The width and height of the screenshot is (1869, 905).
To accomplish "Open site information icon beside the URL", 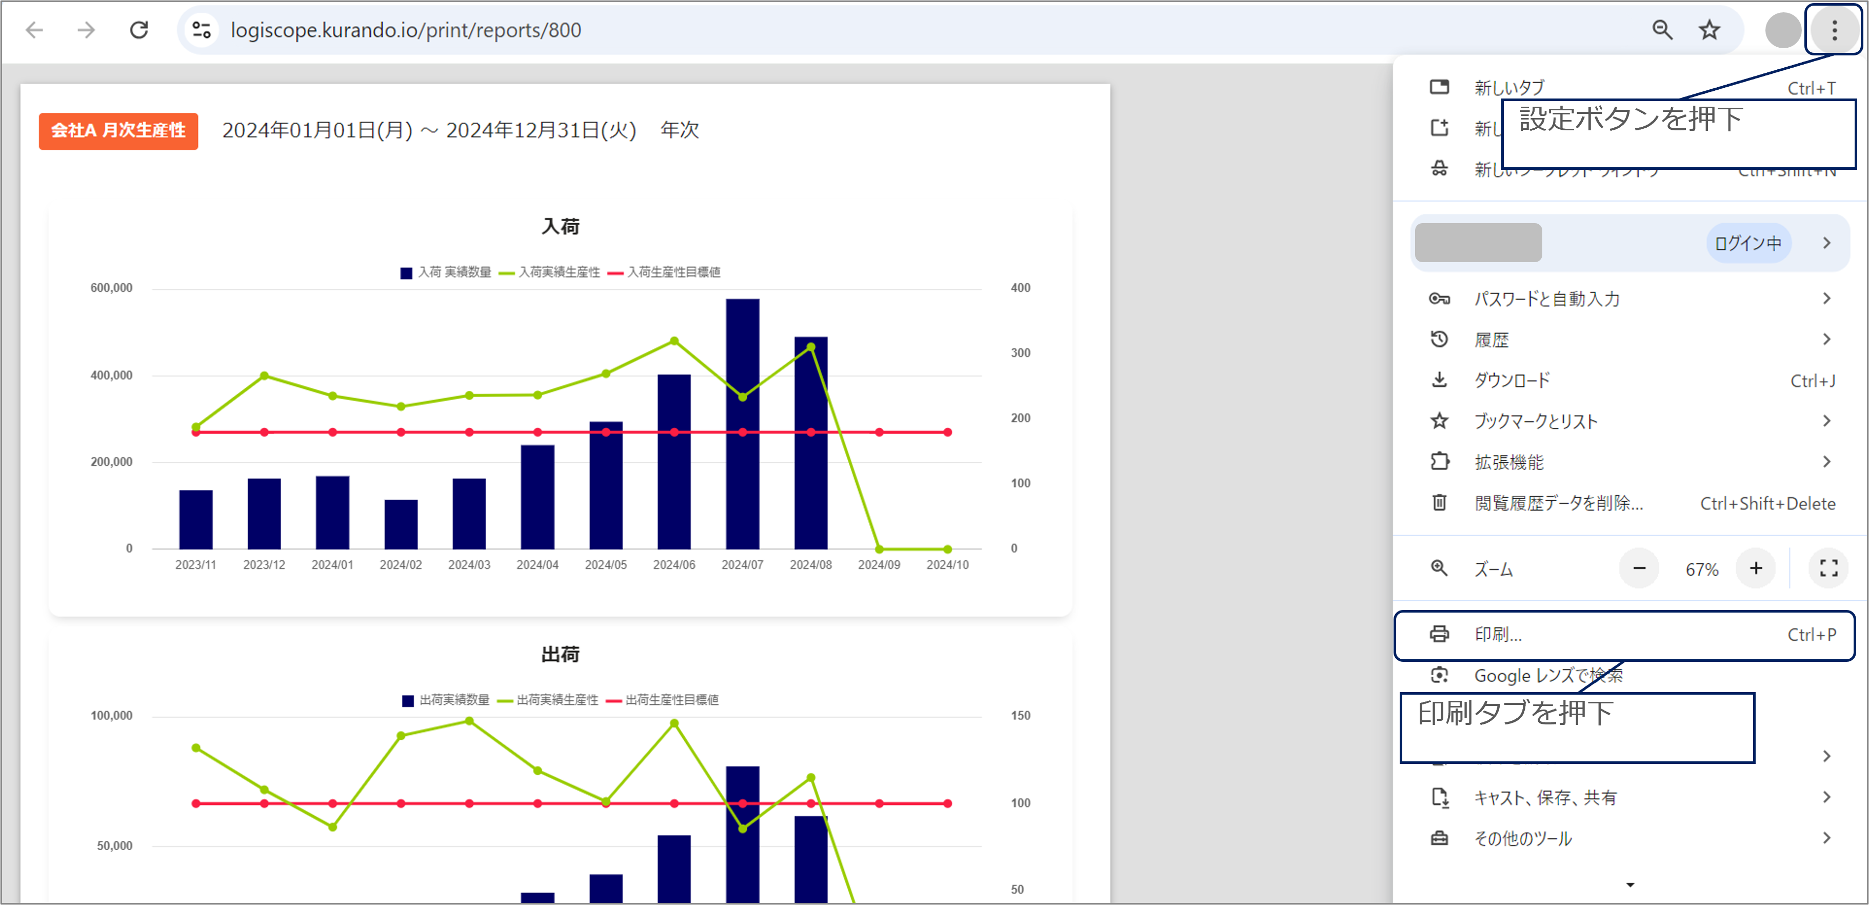I will point(201,30).
